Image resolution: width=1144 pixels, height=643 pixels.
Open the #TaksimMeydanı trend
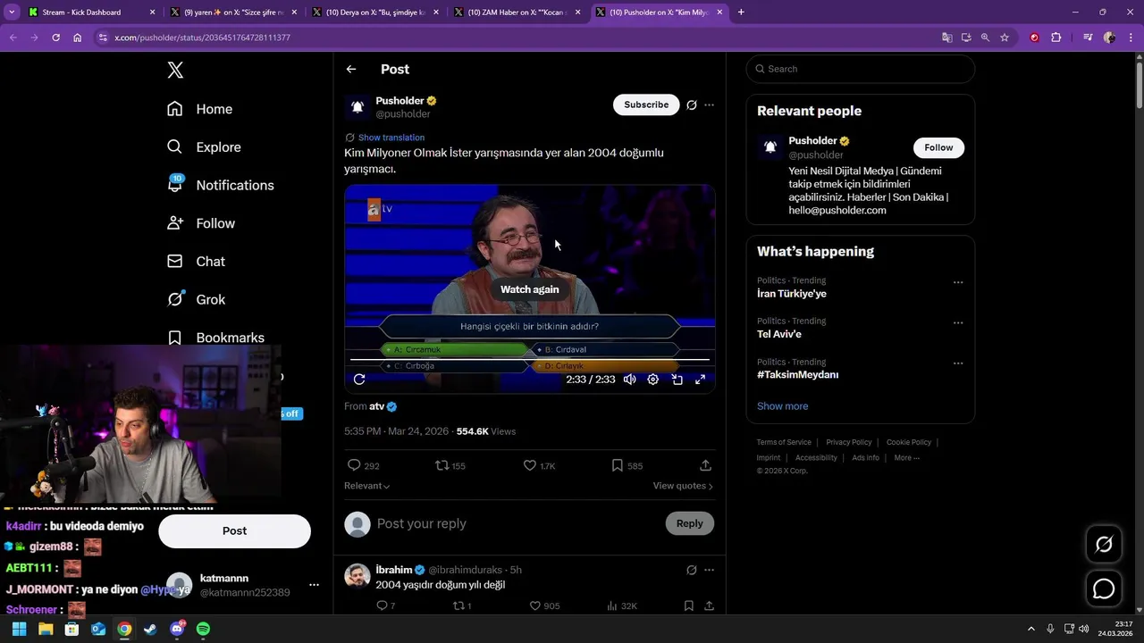[x=797, y=375]
